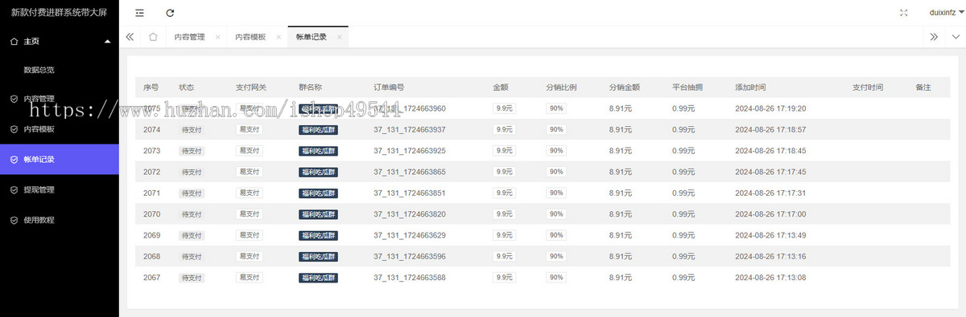The height and width of the screenshot is (317, 966).
Task: Click the serial number 2067 cell
Action: pyautogui.click(x=152, y=277)
